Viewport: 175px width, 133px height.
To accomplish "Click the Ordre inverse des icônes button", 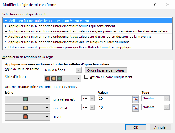I will click(x=106, y=70).
